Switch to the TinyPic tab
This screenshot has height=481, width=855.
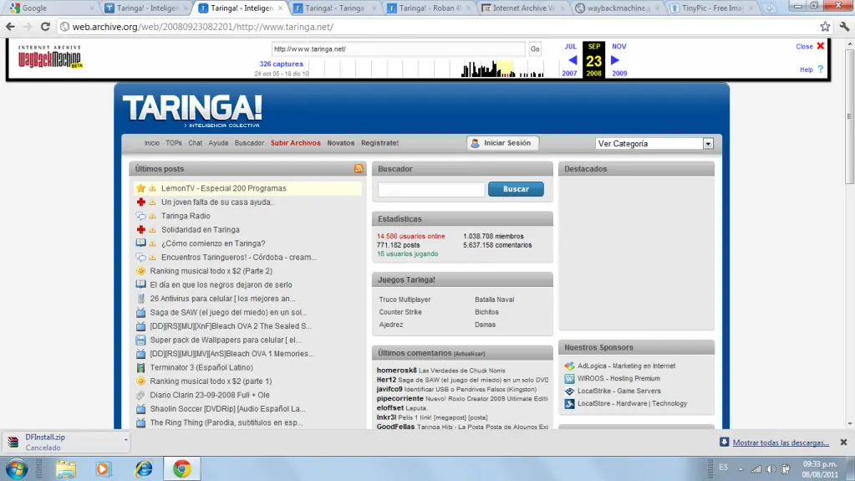point(710,8)
